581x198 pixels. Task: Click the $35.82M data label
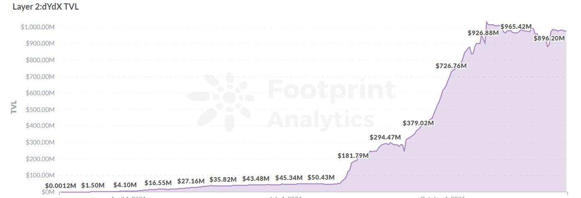223,180
